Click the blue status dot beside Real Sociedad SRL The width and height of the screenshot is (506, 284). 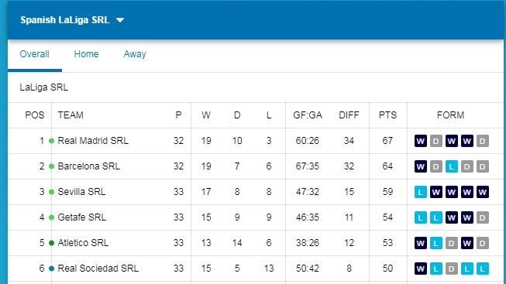coord(51,269)
